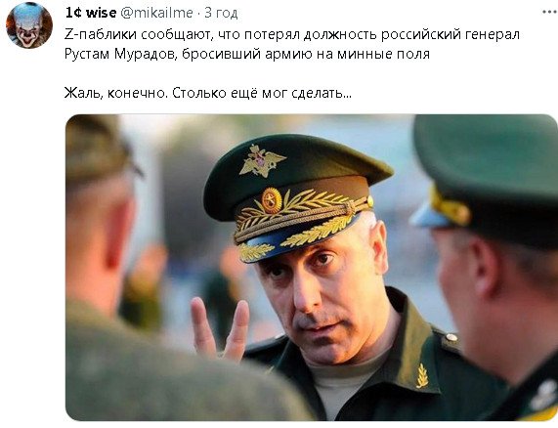Open the three-dot more options menu
The width and height of the screenshot is (558, 428).
tap(550, 13)
